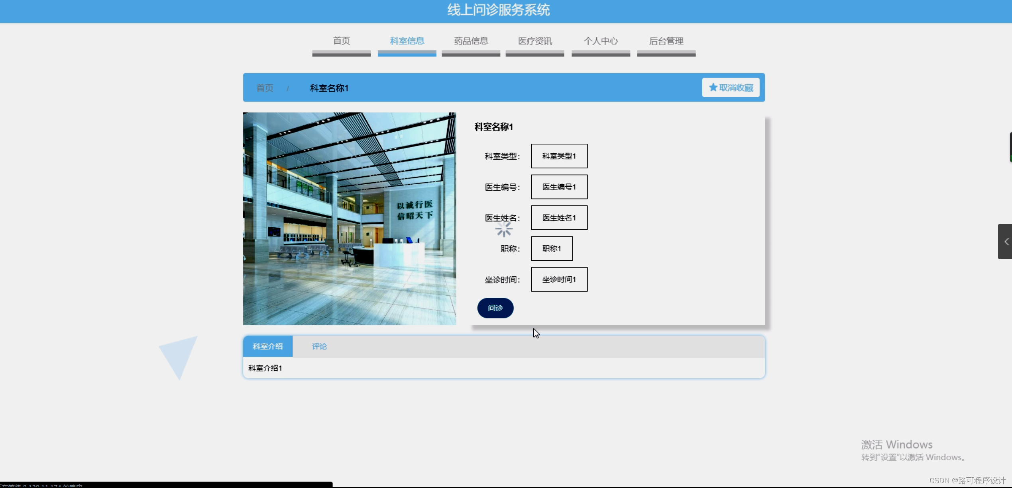Expand the 评论 comments section
Screen dimensions: 1012x488
click(x=319, y=346)
